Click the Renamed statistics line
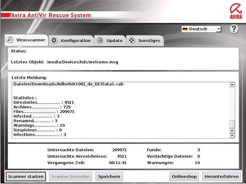Viewport: 246px width, 184px height. coord(35,121)
